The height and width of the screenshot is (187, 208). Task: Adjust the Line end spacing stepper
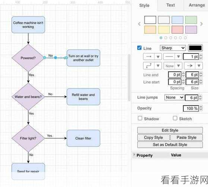[x=183, y=75]
